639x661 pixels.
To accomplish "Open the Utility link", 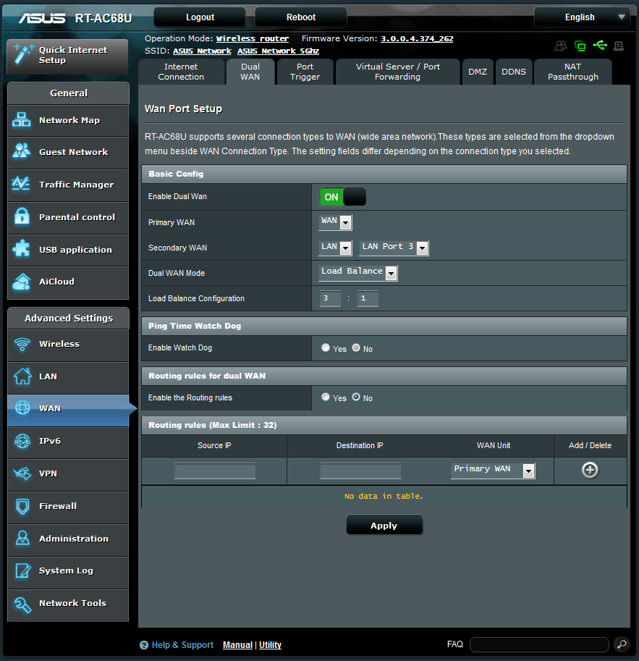I will tap(270, 645).
